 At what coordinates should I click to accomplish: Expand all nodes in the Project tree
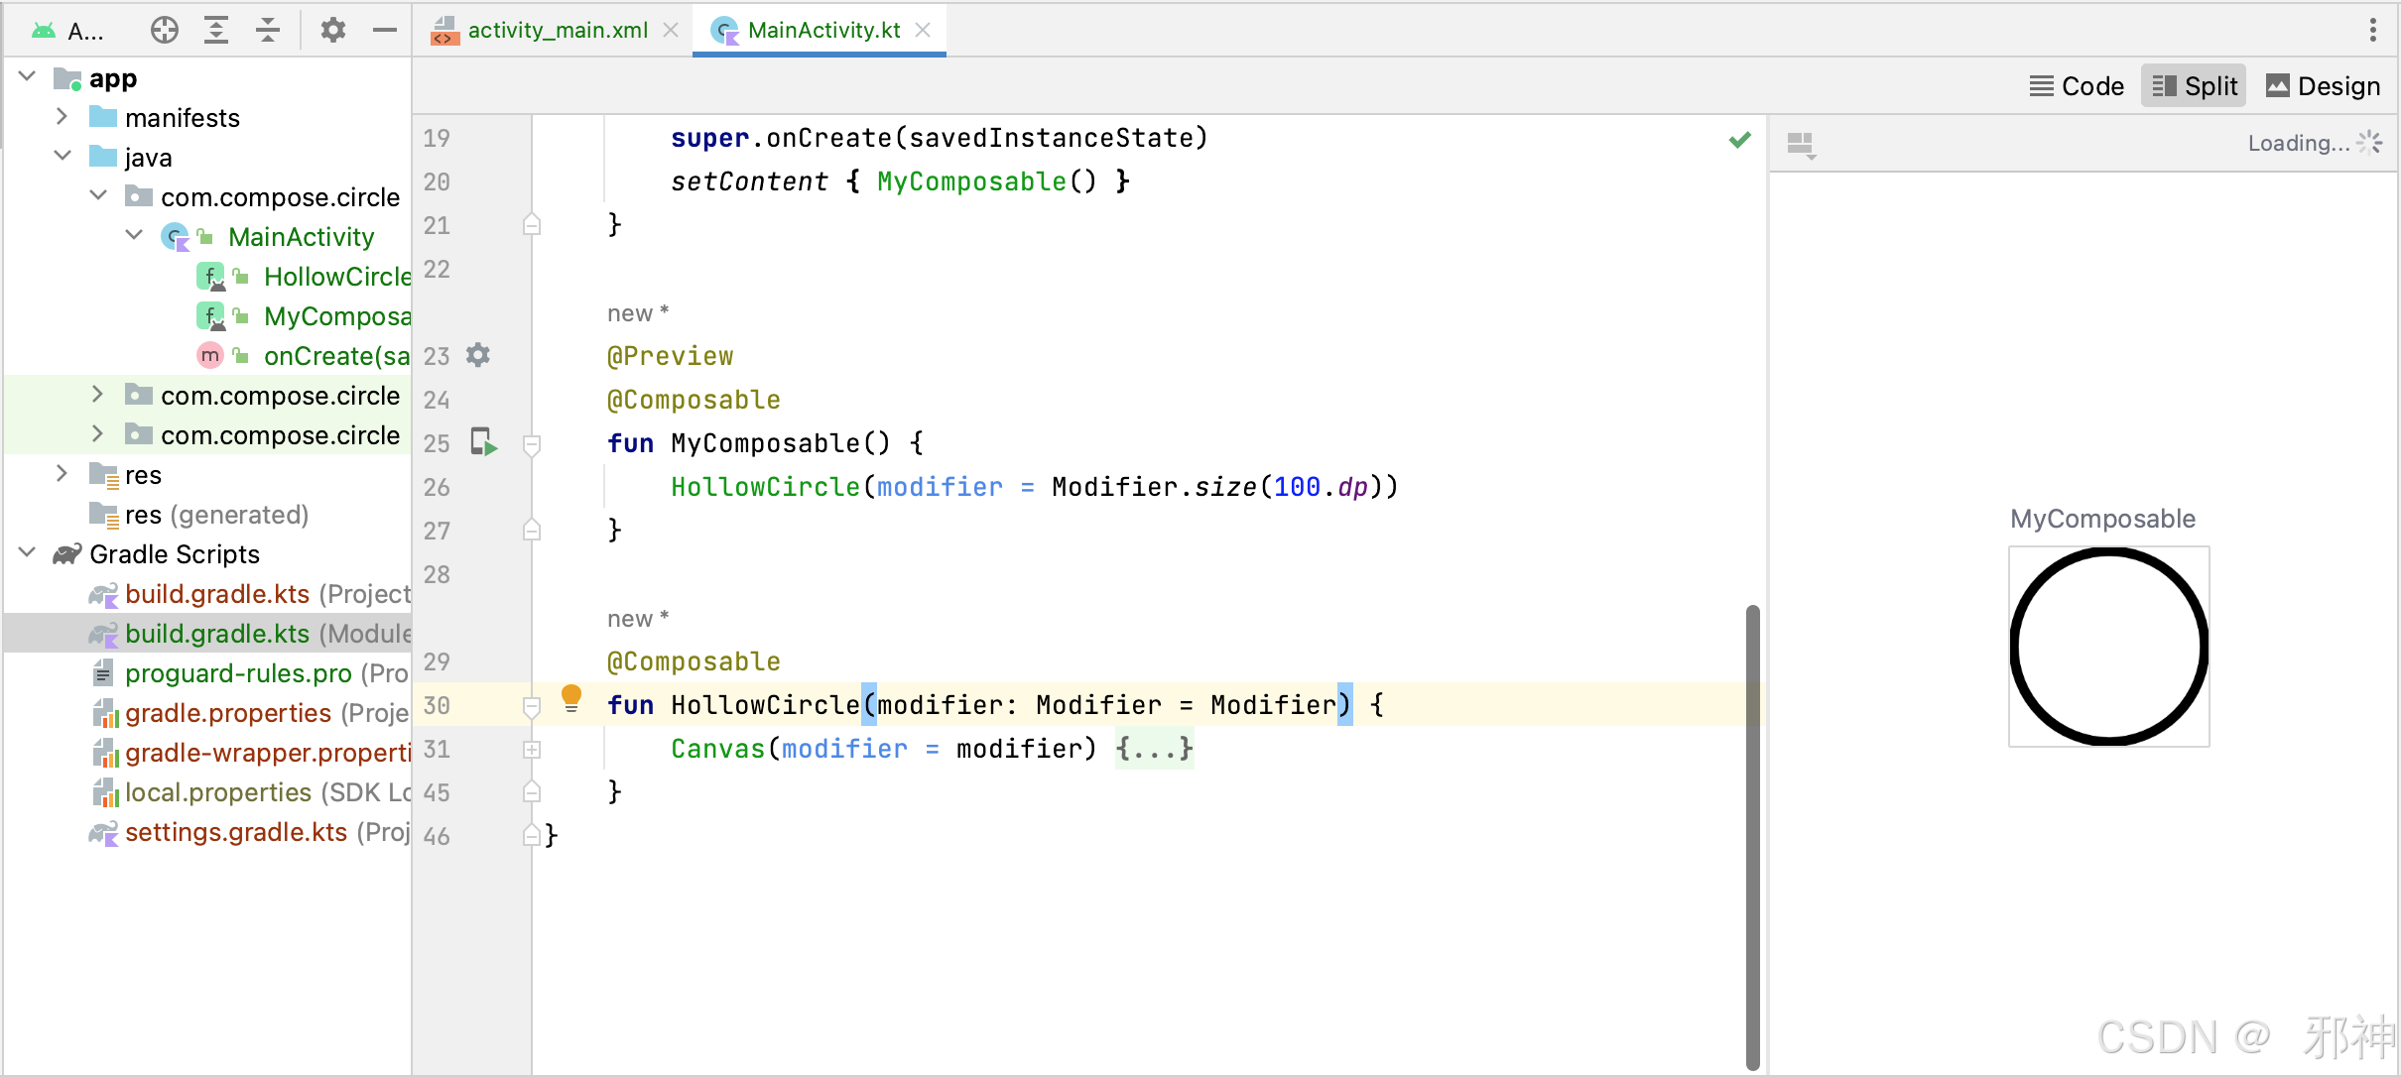click(x=216, y=30)
